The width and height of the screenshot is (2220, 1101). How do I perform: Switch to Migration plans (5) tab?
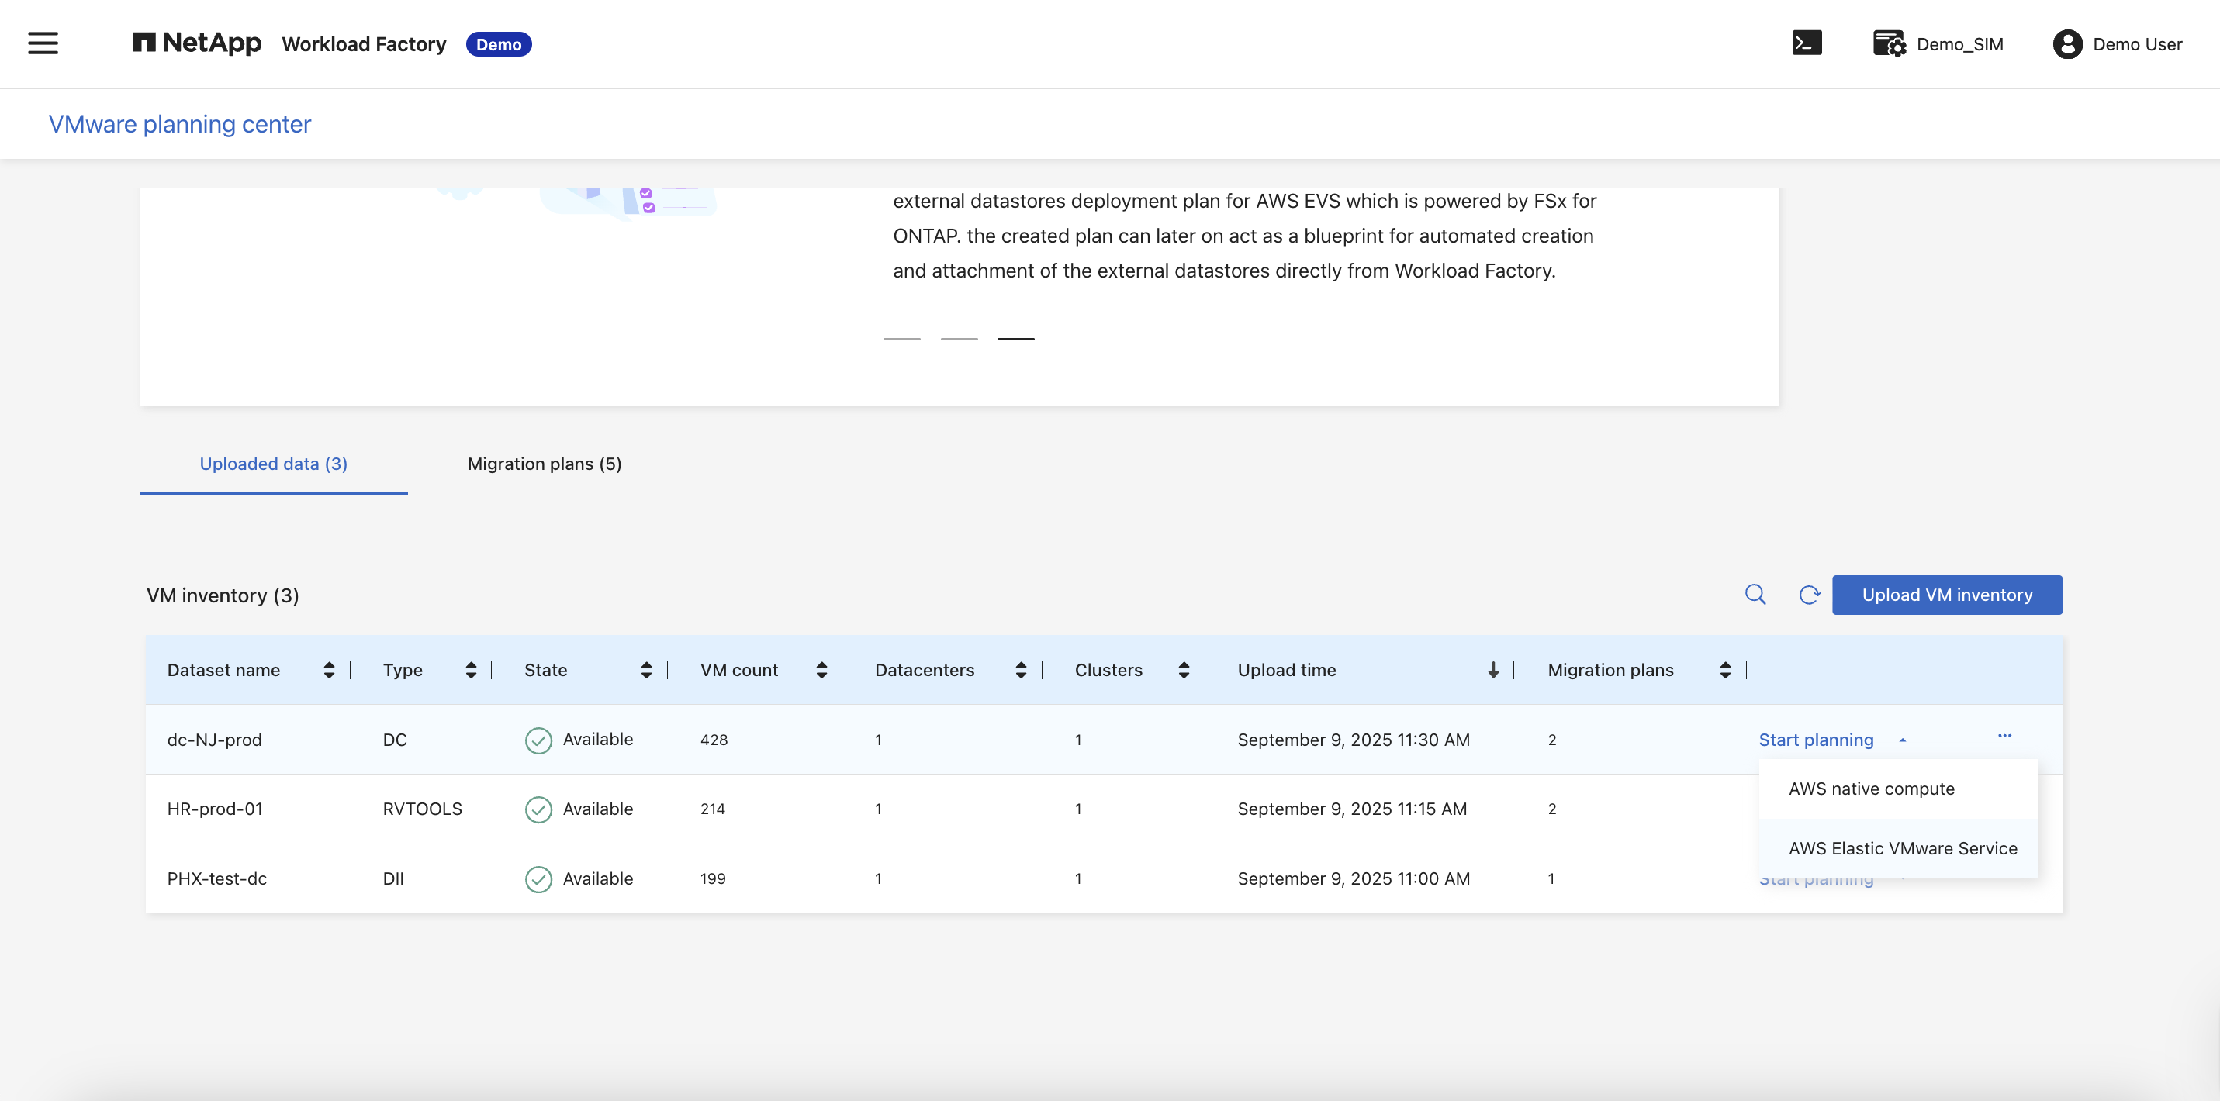[544, 464]
